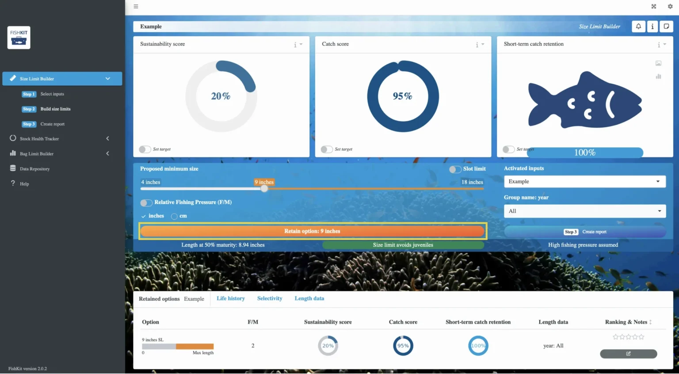Open the Short-term catch retention info dropdown

coord(662,45)
